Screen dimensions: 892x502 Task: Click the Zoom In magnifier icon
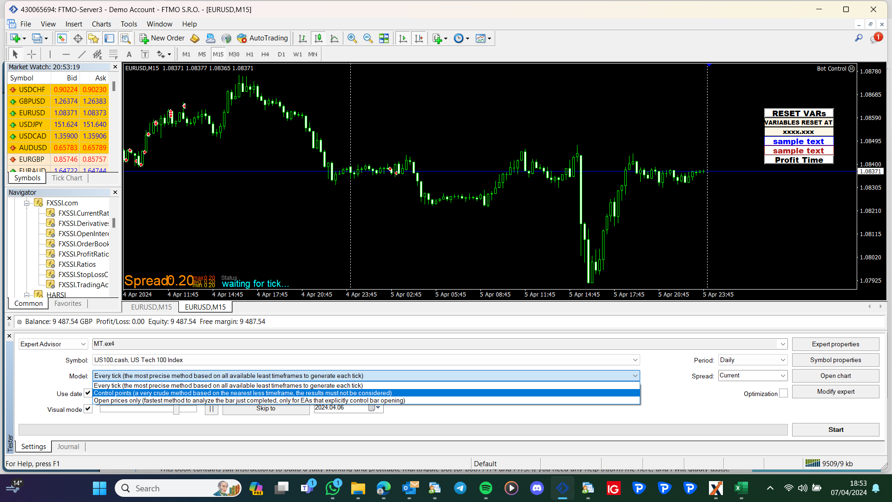tap(352, 39)
